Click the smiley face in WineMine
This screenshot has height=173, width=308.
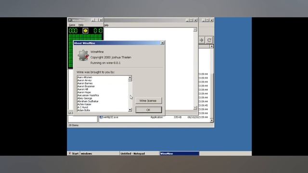click(86, 31)
